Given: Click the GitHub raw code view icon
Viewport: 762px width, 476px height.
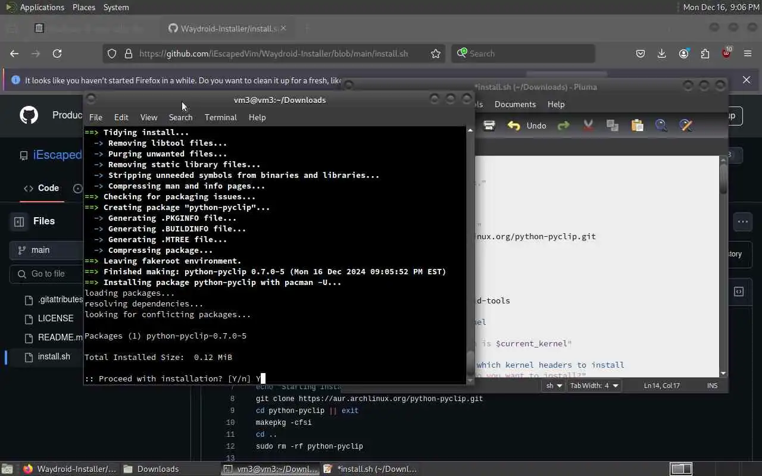Looking at the screenshot, I should (739, 292).
